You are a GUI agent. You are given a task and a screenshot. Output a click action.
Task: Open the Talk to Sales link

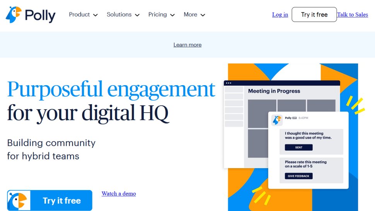353,15
